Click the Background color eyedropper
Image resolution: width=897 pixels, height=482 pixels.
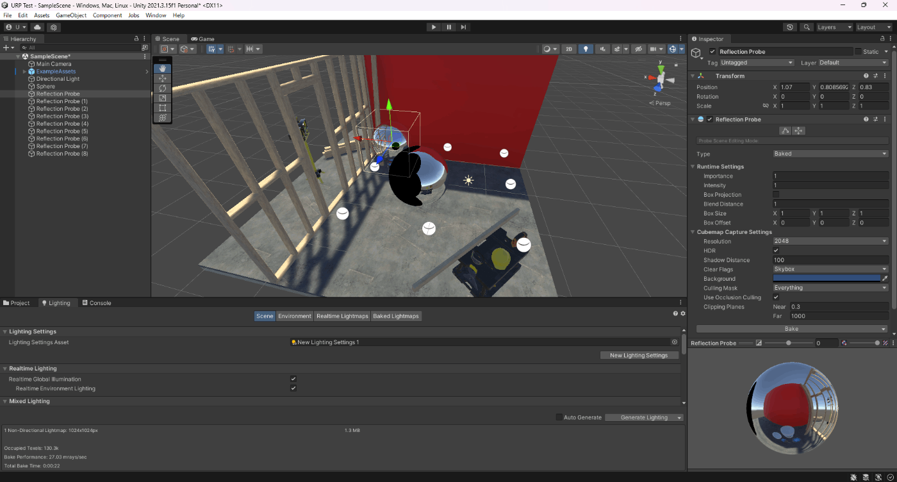[885, 279]
